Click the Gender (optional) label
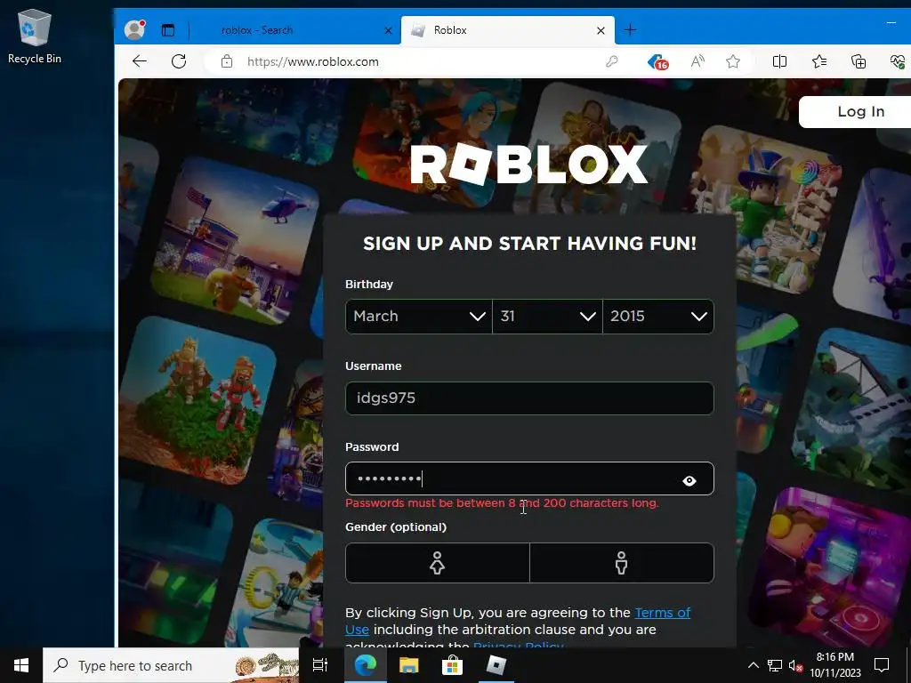Image resolution: width=911 pixels, height=683 pixels. click(396, 527)
